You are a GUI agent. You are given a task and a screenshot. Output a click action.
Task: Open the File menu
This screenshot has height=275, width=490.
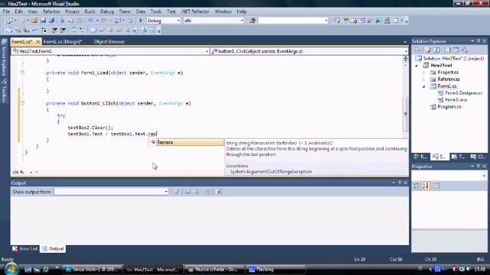pos(6,11)
